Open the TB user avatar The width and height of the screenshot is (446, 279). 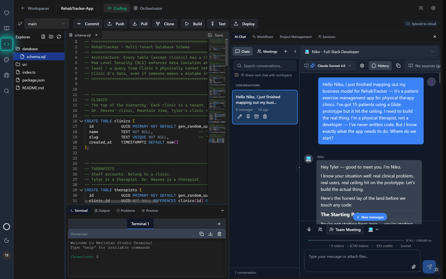[x=6, y=255]
